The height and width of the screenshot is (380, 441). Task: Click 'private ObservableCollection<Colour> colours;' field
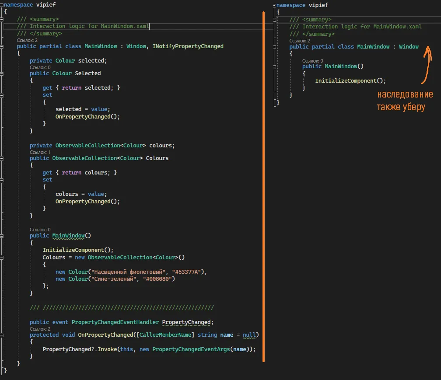pos(102,146)
